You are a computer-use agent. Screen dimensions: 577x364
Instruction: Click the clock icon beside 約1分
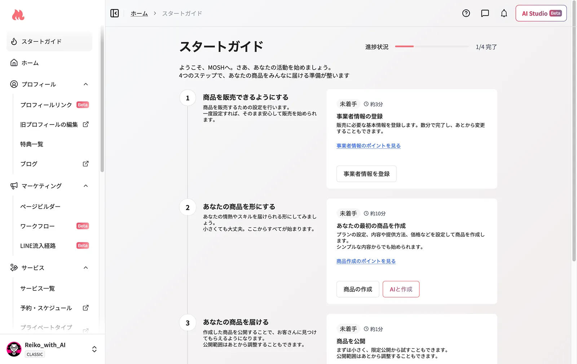click(x=366, y=329)
